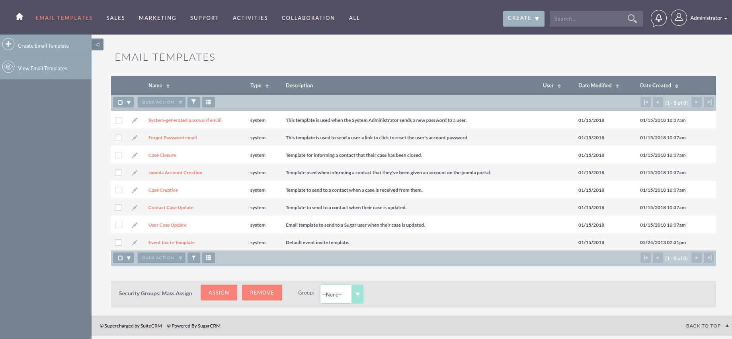This screenshot has height=339, width=732.
Task: Open the View Email Templates sidebar link
Action: (43, 68)
